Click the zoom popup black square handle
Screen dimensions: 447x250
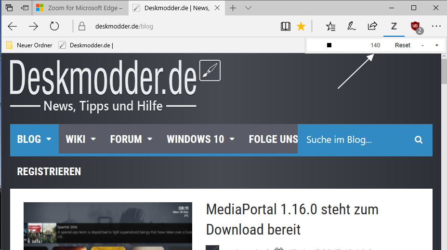pos(329,45)
